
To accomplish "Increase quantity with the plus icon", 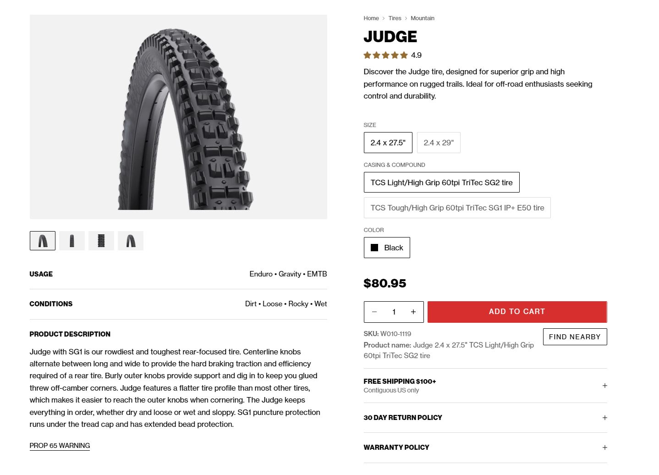I will pyautogui.click(x=413, y=312).
